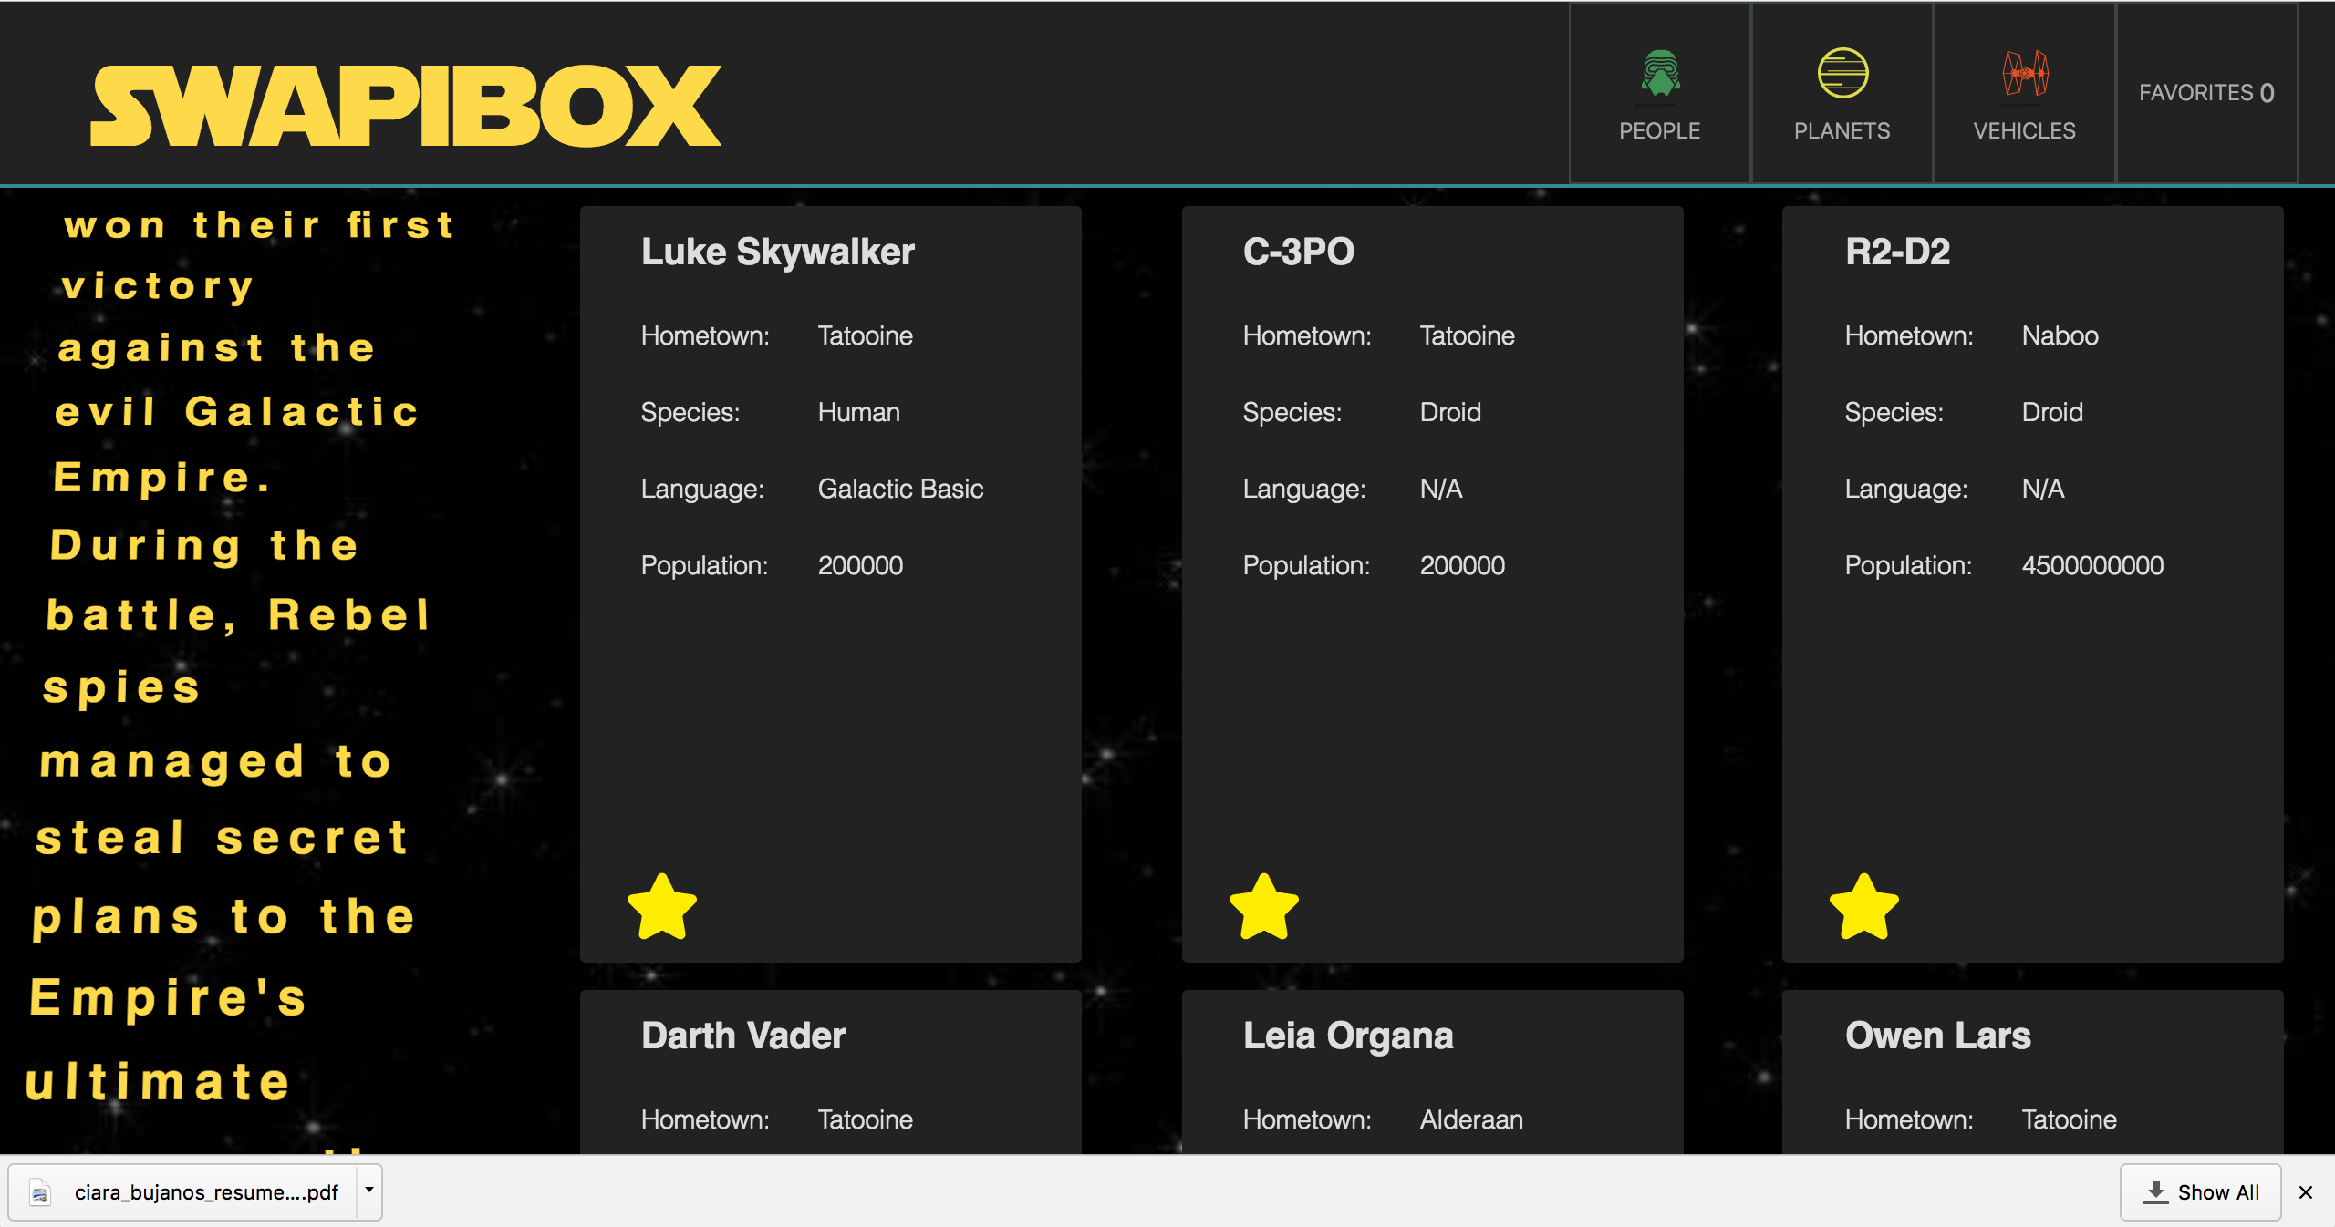Click the PDF file icon in download bar
The image size is (2335, 1227).
[x=37, y=1191]
